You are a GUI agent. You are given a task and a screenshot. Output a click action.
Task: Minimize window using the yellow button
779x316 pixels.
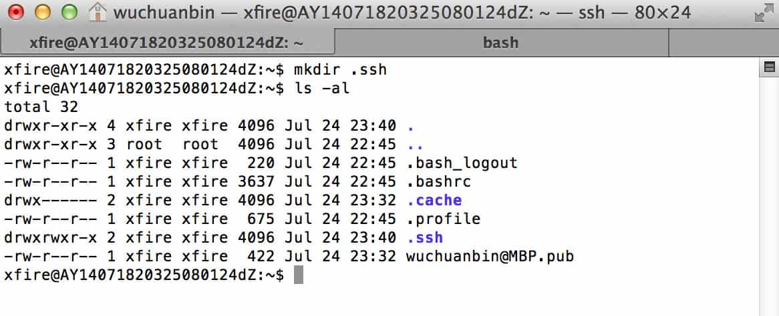pos(43,12)
